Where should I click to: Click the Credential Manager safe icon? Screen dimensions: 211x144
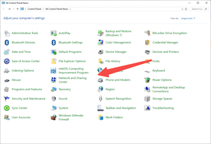pyautogui.click(x=147, y=42)
